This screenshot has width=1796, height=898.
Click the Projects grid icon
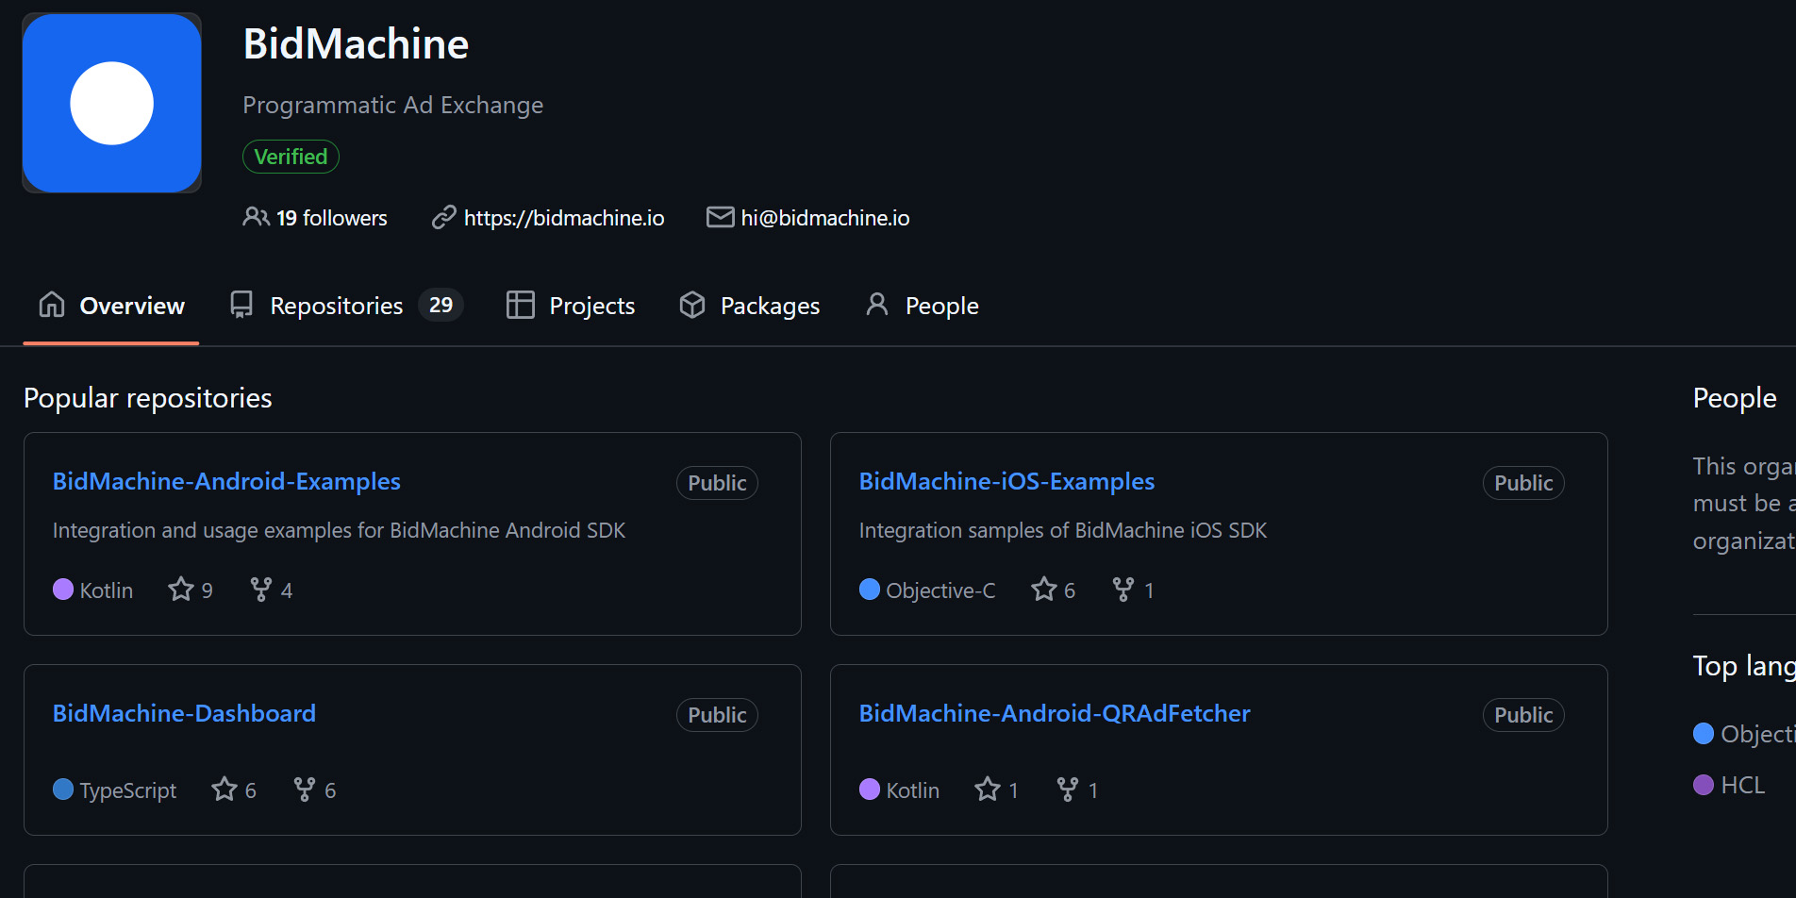[519, 304]
